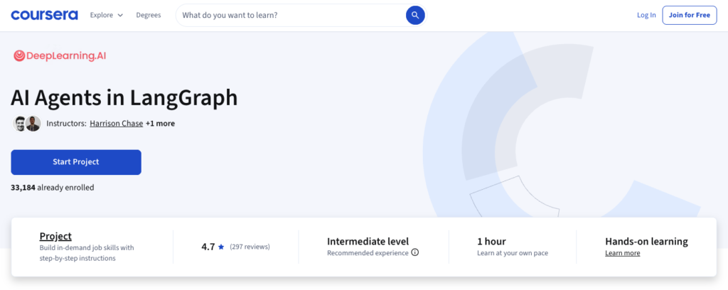The height and width of the screenshot is (290, 728).
Task: Open the Learn more link under Hands-on learning
Action: [623, 253]
